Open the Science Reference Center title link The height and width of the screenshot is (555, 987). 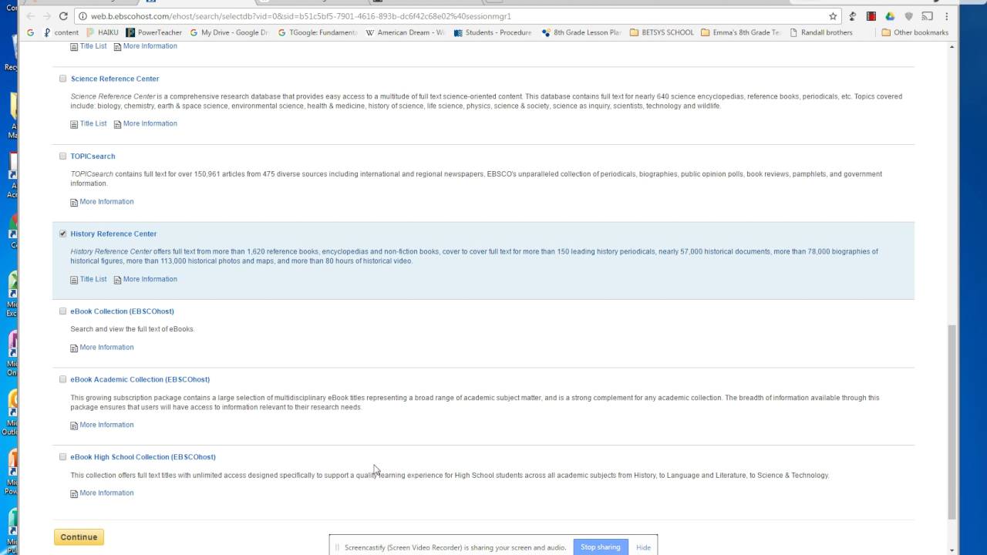115,79
